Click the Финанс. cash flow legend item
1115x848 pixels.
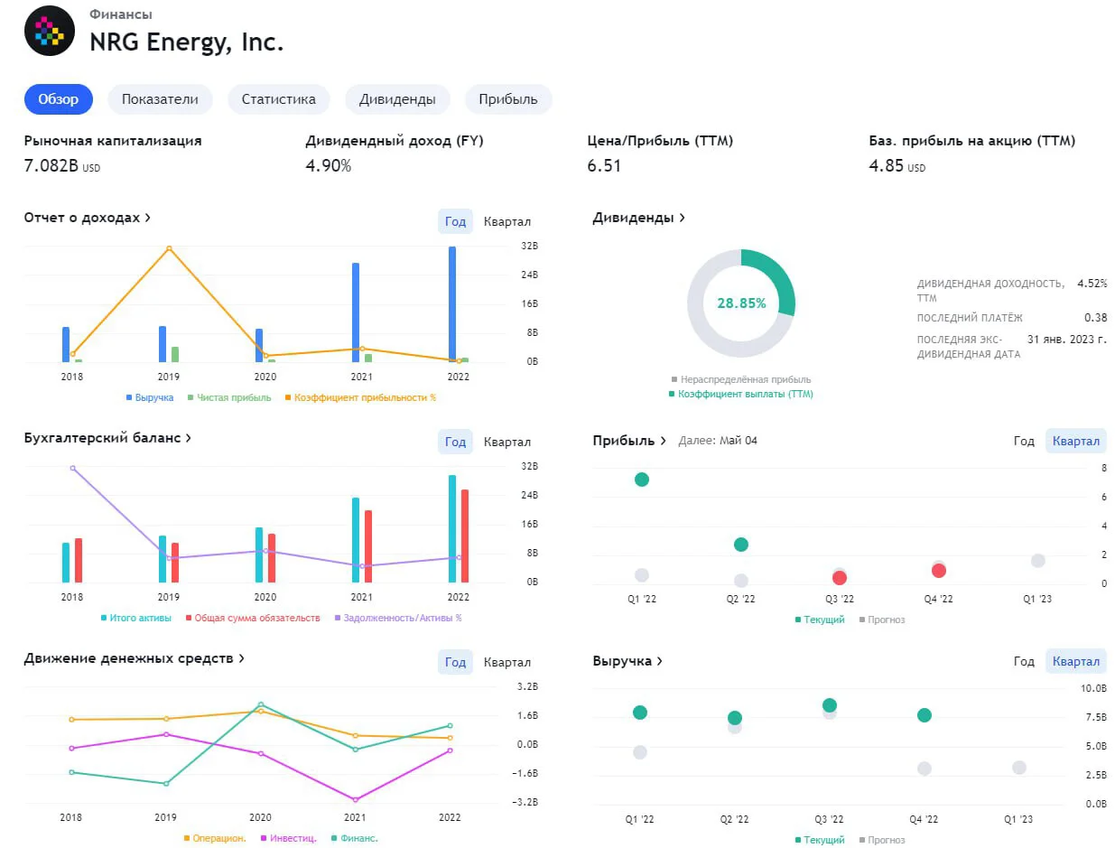click(x=355, y=838)
